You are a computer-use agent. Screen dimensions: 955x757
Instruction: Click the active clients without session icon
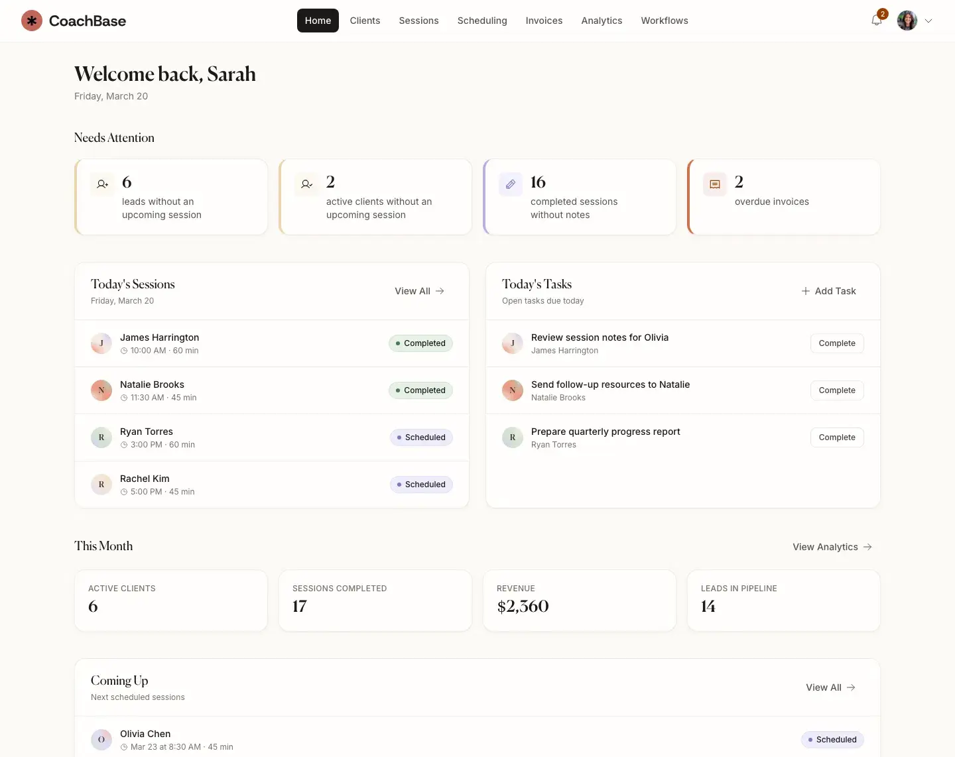tap(306, 184)
